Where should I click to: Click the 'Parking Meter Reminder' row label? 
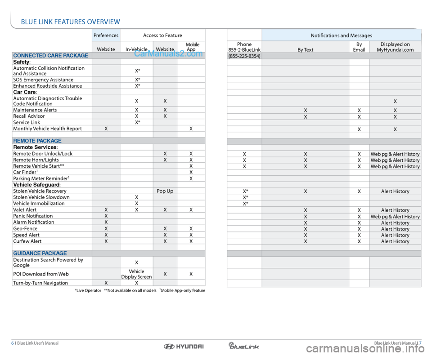pyautogui.click(x=41, y=178)
